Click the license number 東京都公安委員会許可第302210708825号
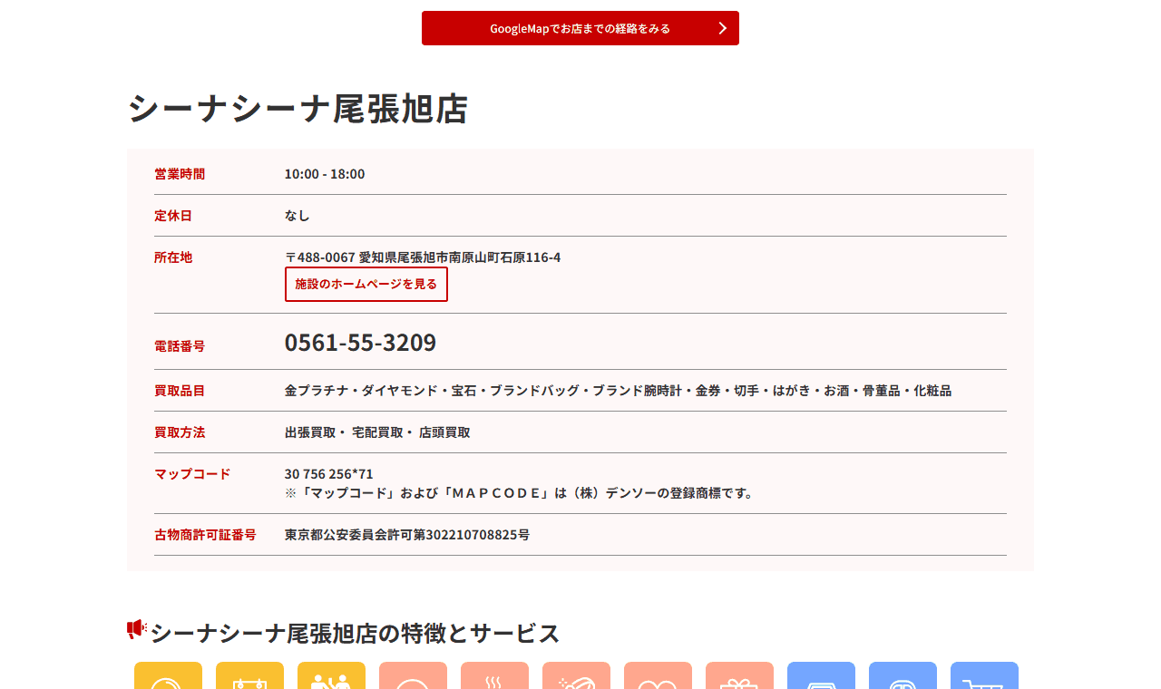 (407, 535)
